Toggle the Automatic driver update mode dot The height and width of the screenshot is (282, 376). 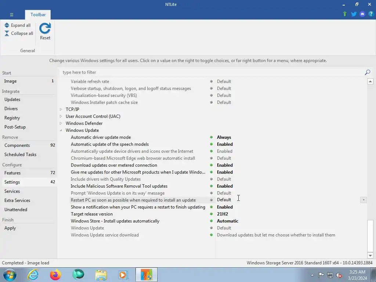point(211,137)
